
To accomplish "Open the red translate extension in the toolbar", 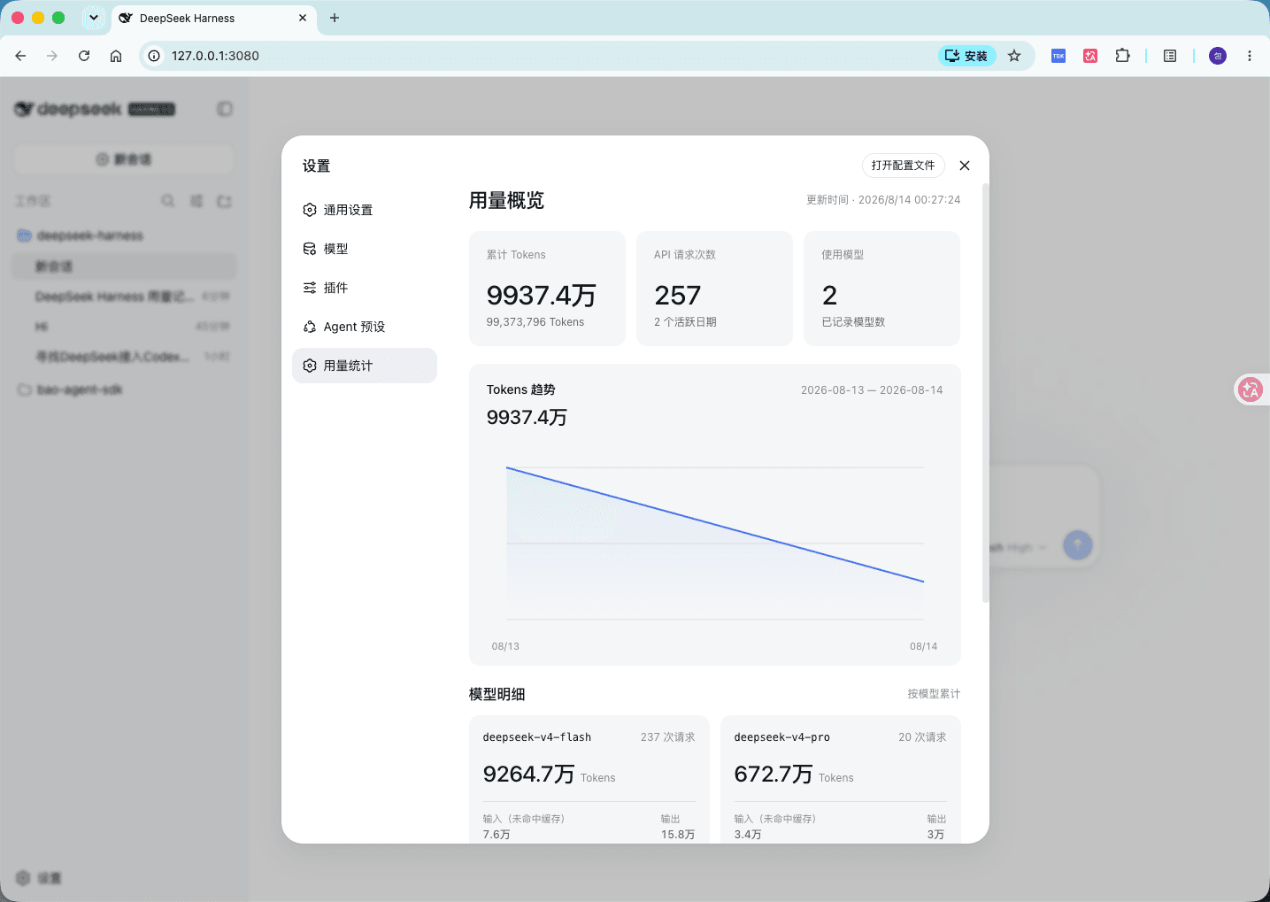I will pos(1090,56).
